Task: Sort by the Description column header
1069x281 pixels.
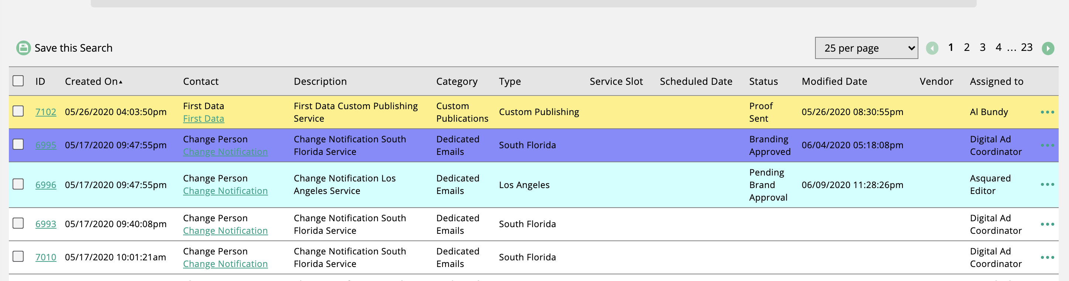Action: 320,81
